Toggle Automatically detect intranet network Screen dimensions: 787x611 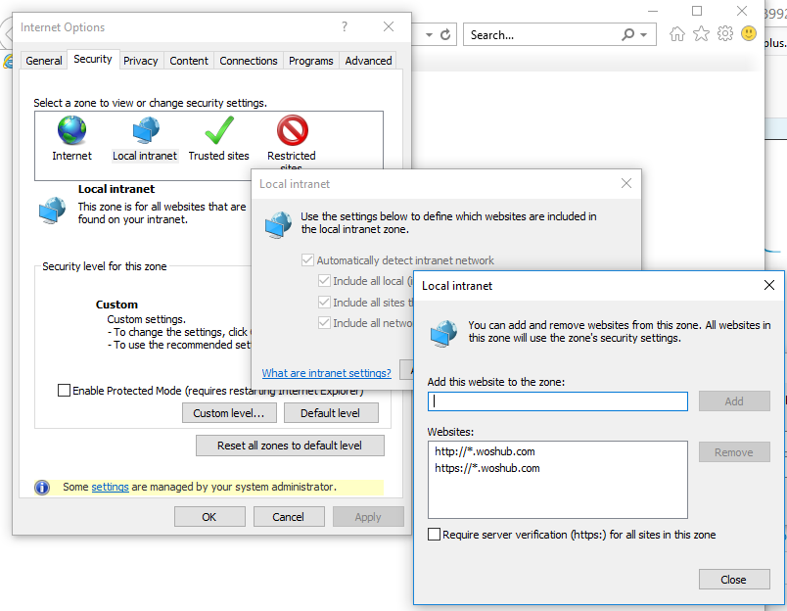point(308,259)
